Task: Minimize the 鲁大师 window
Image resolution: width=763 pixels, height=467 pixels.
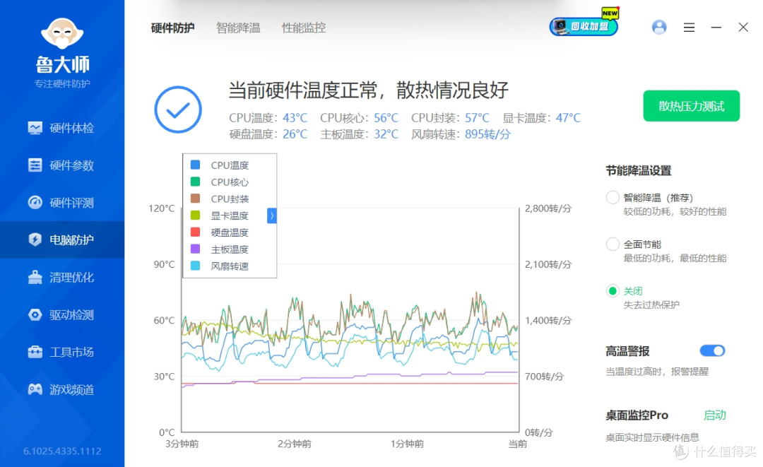Action: (716, 28)
